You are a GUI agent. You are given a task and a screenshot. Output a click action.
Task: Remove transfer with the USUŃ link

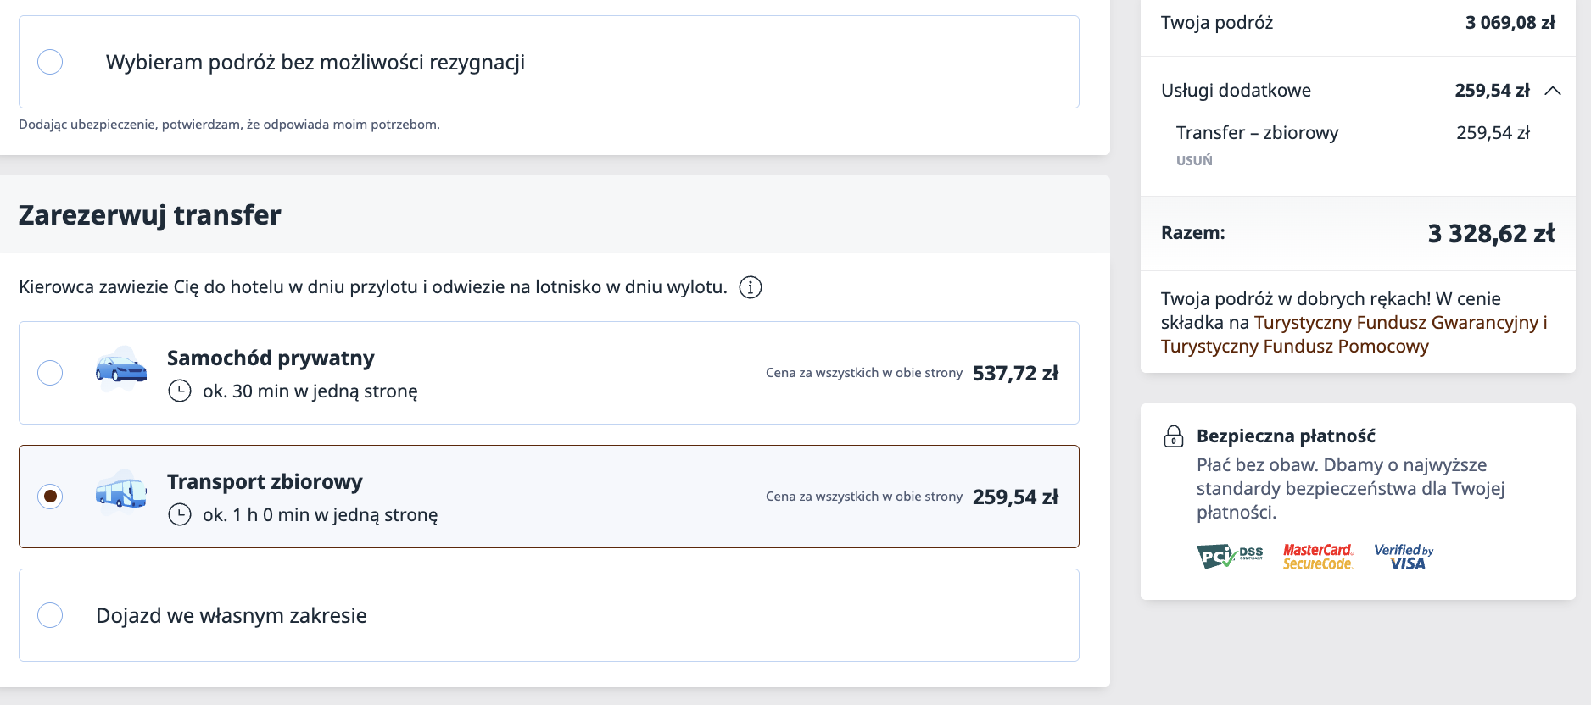tap(1194, 160)
